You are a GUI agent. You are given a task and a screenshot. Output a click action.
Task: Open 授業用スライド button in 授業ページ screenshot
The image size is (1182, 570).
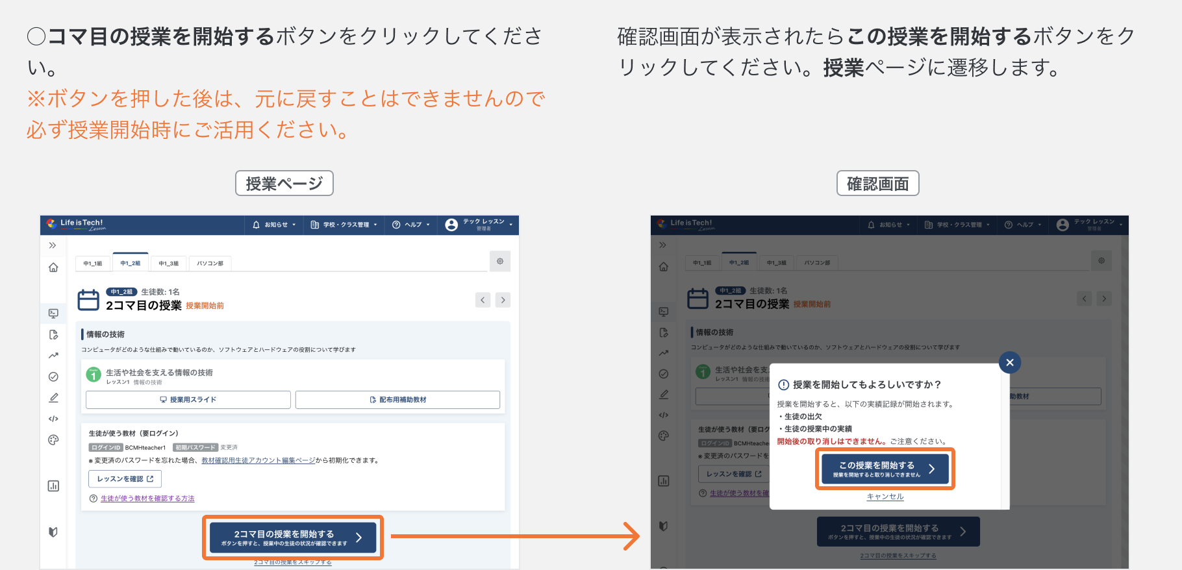[188, 400]
